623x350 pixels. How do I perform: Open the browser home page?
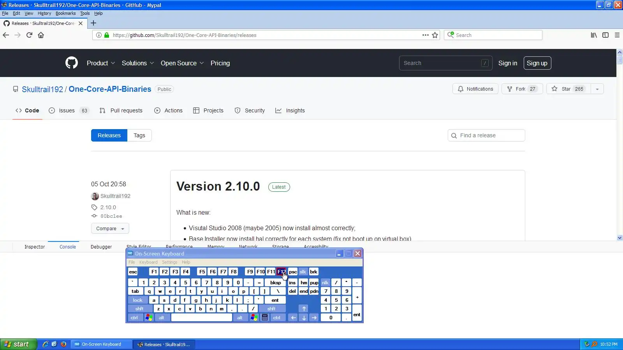pos(41,35)
